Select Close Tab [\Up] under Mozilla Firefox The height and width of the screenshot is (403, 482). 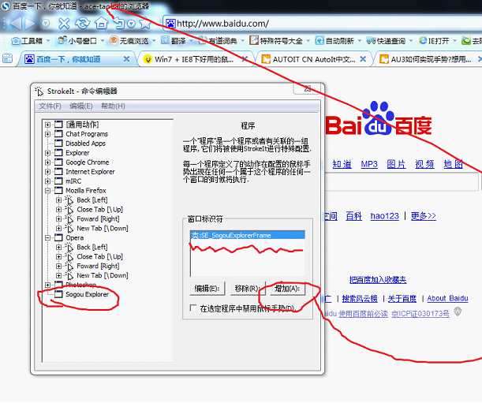click(x=99, y=209)
